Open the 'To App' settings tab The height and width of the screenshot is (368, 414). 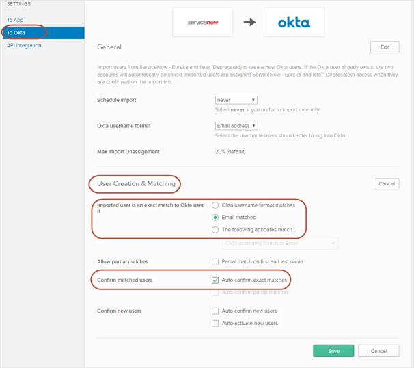(15, 20)
